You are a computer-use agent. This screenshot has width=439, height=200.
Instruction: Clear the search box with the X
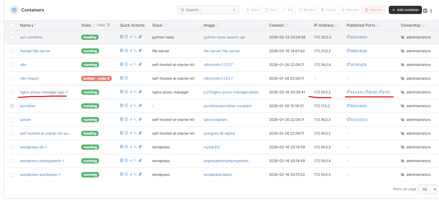[x=234, y=10]
